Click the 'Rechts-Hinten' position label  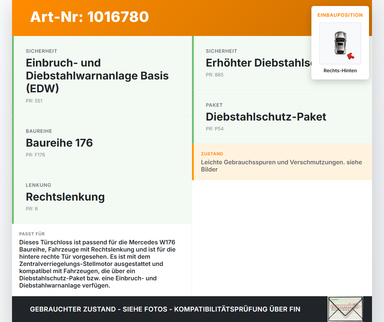coord(340,70)
